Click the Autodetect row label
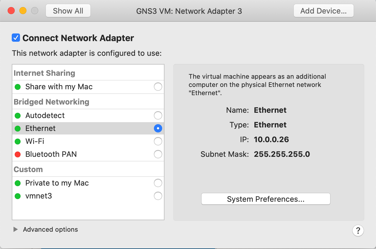The image size is (376, 249). click(x=45, y=115)
